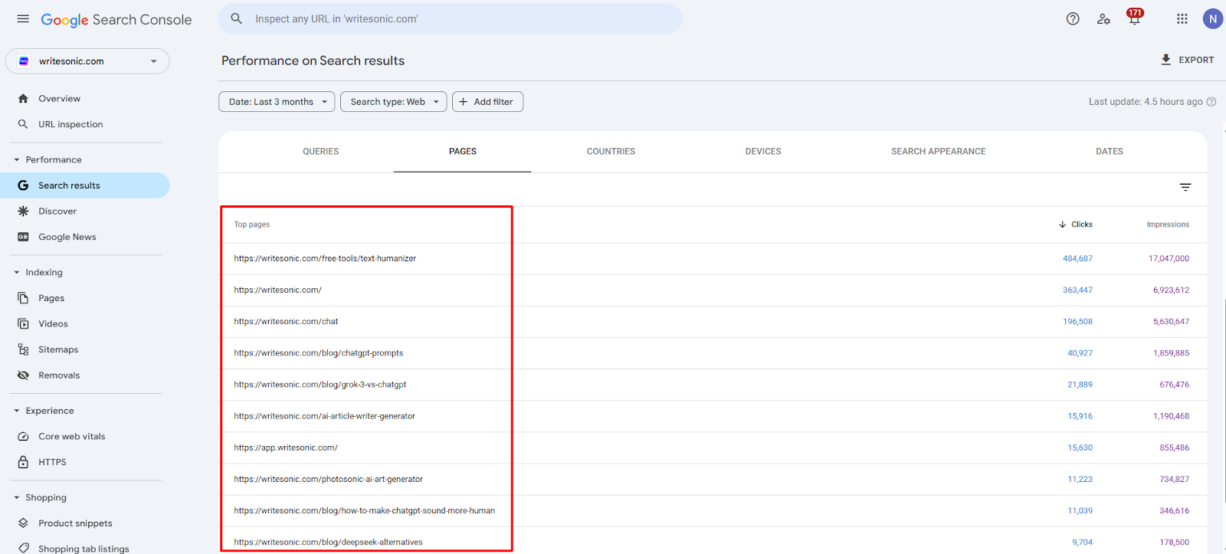Focus the Inspect any URL search field

click(x=451, y=19)
